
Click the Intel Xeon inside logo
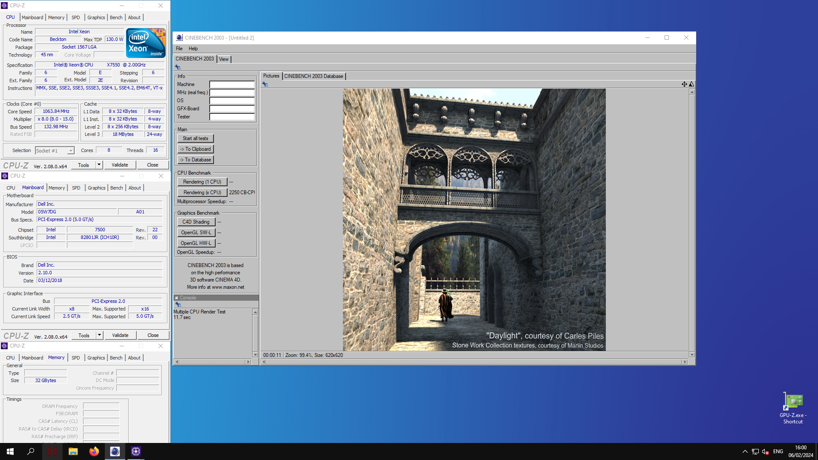point(146,43)
